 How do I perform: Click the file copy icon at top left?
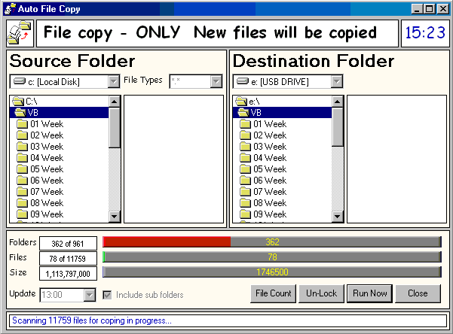21,34
